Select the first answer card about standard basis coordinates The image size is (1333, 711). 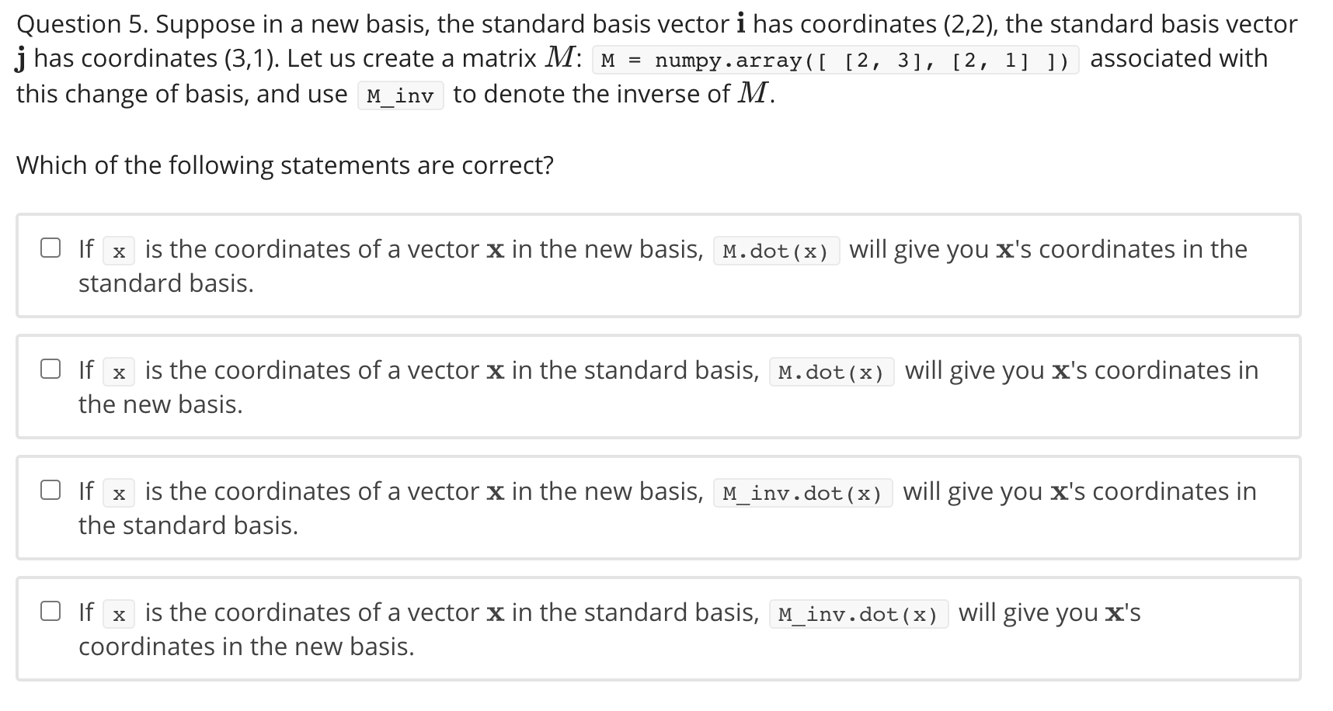pyautogui.click(x=660, y=265)
